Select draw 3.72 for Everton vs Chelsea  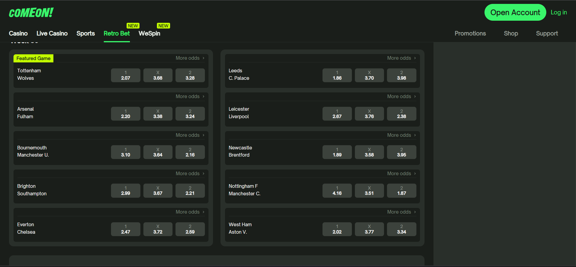click(x=158, y=229)
